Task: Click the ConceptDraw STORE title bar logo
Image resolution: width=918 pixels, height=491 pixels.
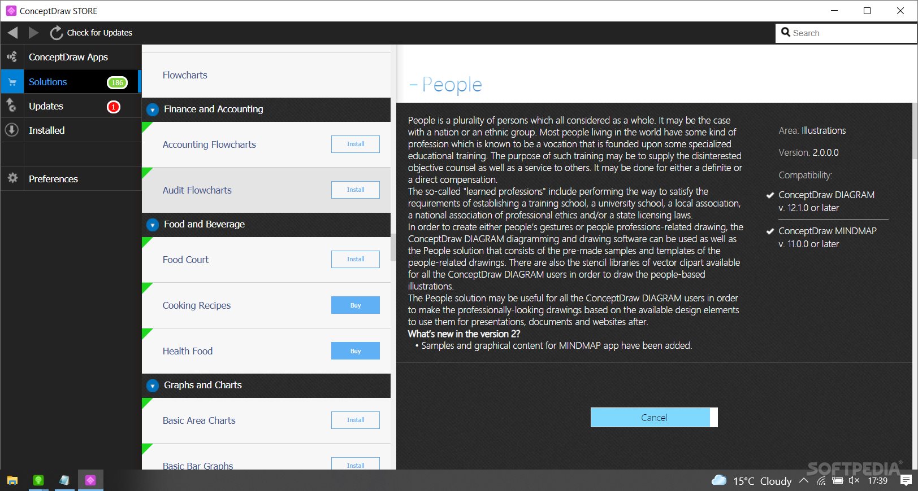Action: (x=11, y=11)
